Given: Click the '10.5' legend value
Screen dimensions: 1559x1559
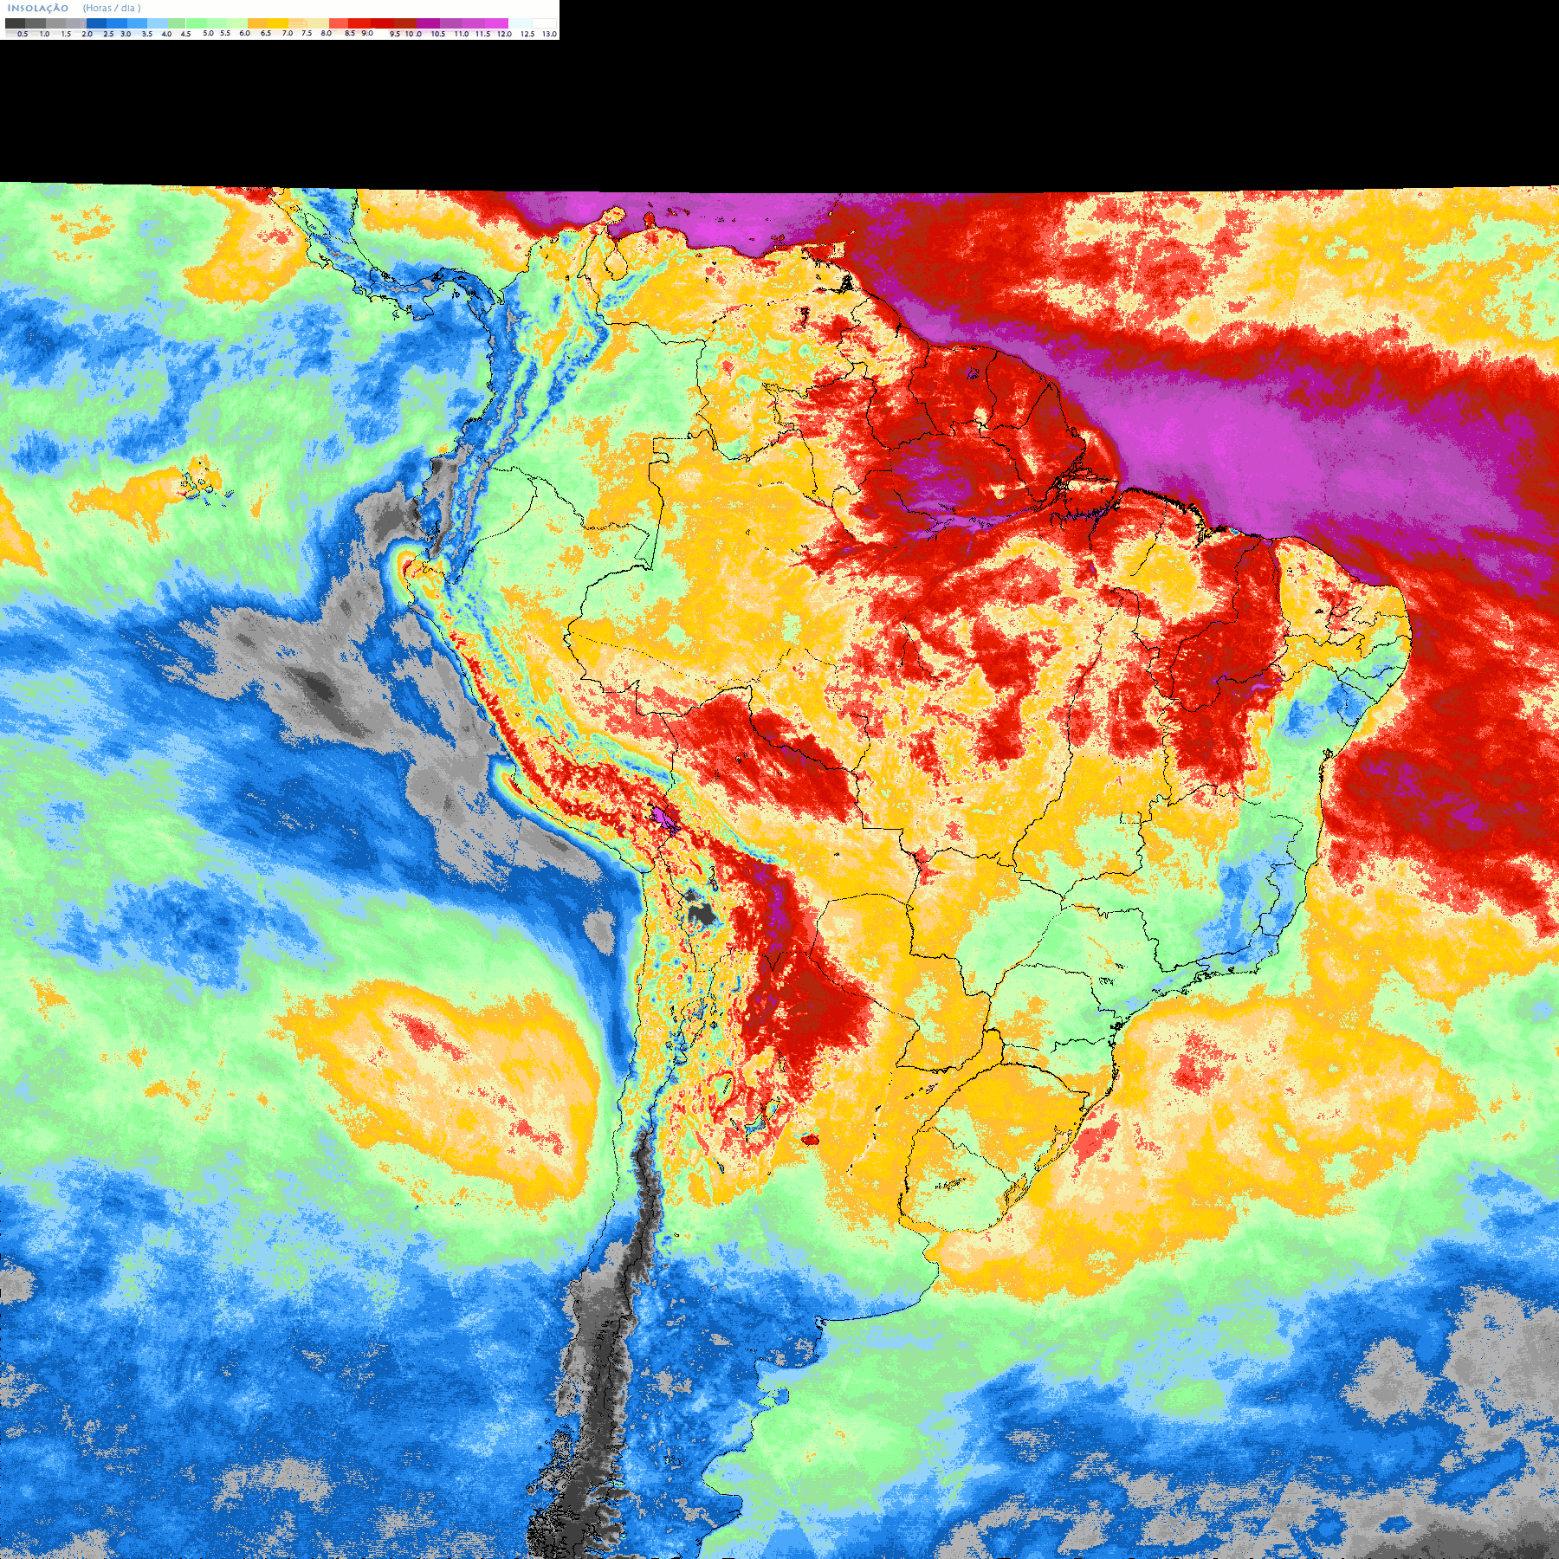Looking at the screenshot, I should tap(438, 34).
